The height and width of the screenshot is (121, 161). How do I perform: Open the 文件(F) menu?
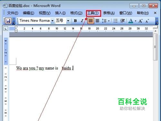click(13, 13)
